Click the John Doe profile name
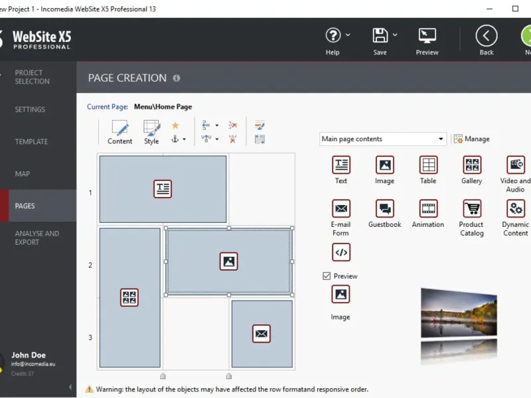The height and width of the screenshot is (398, 531). tap(29, 355)
